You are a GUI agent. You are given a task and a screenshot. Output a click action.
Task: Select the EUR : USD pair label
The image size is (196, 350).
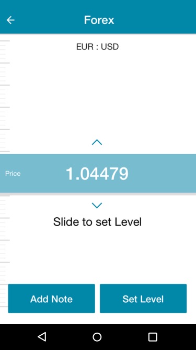point(97,47)
